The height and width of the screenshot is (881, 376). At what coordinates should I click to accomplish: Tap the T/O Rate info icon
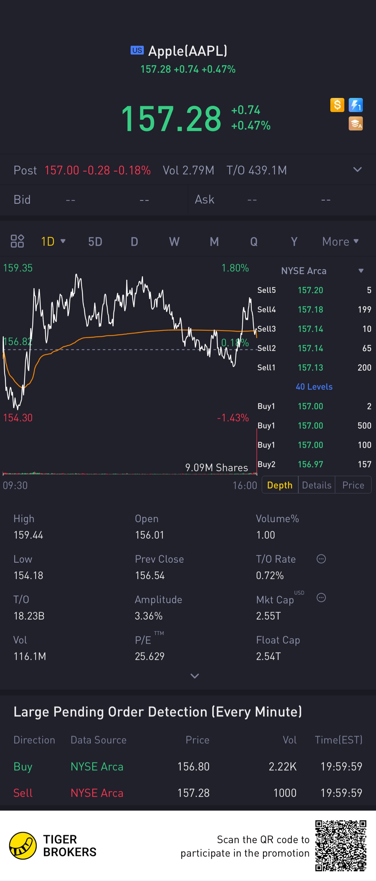pos(321,559)
